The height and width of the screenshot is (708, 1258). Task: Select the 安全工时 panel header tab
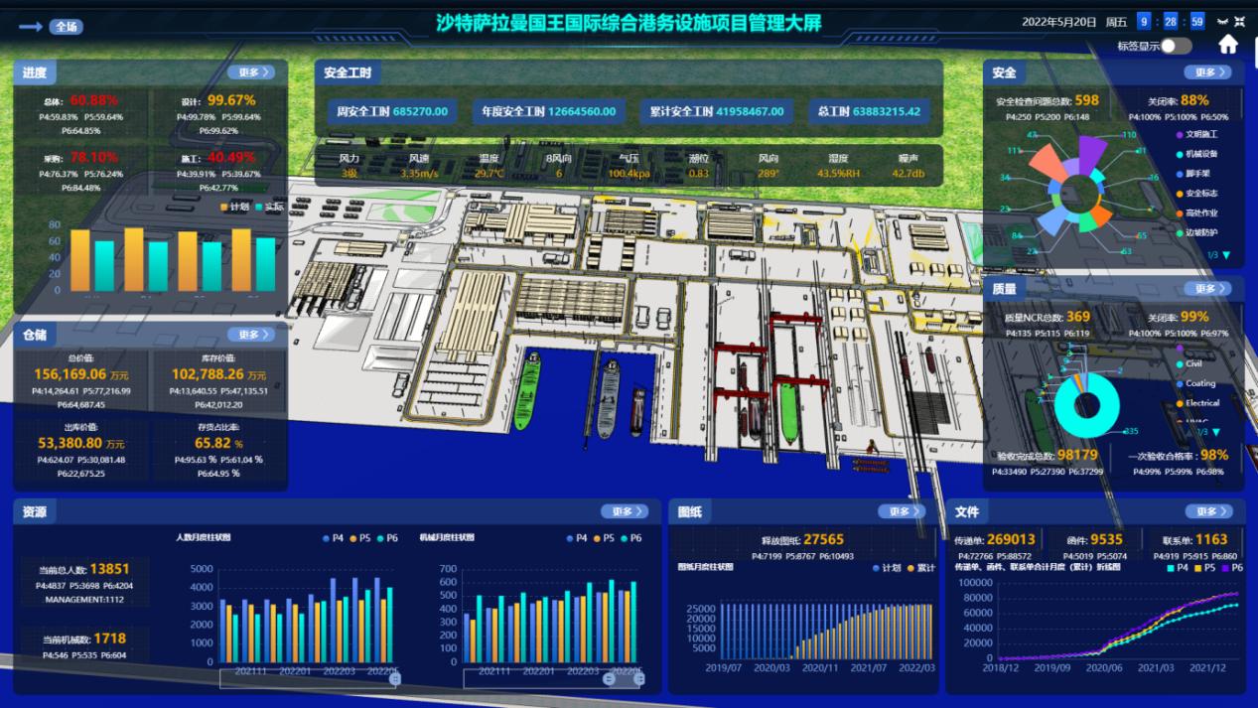click(x=349, y=72)
